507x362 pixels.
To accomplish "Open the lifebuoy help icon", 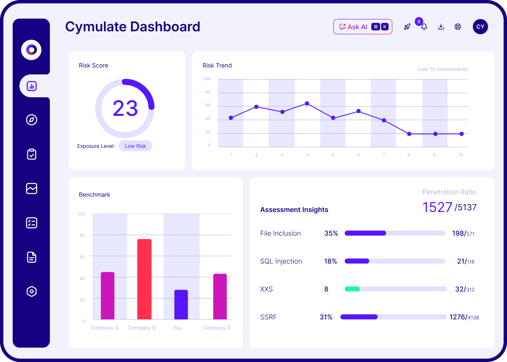I will 458,27.
